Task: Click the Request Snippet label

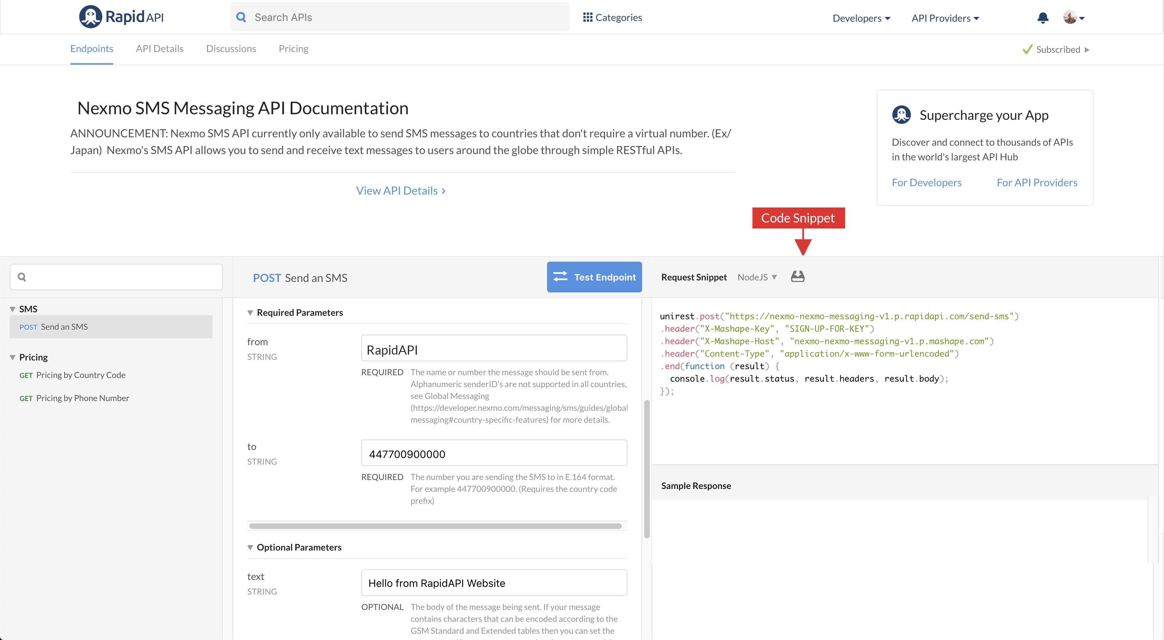Action: coord(693,277)
